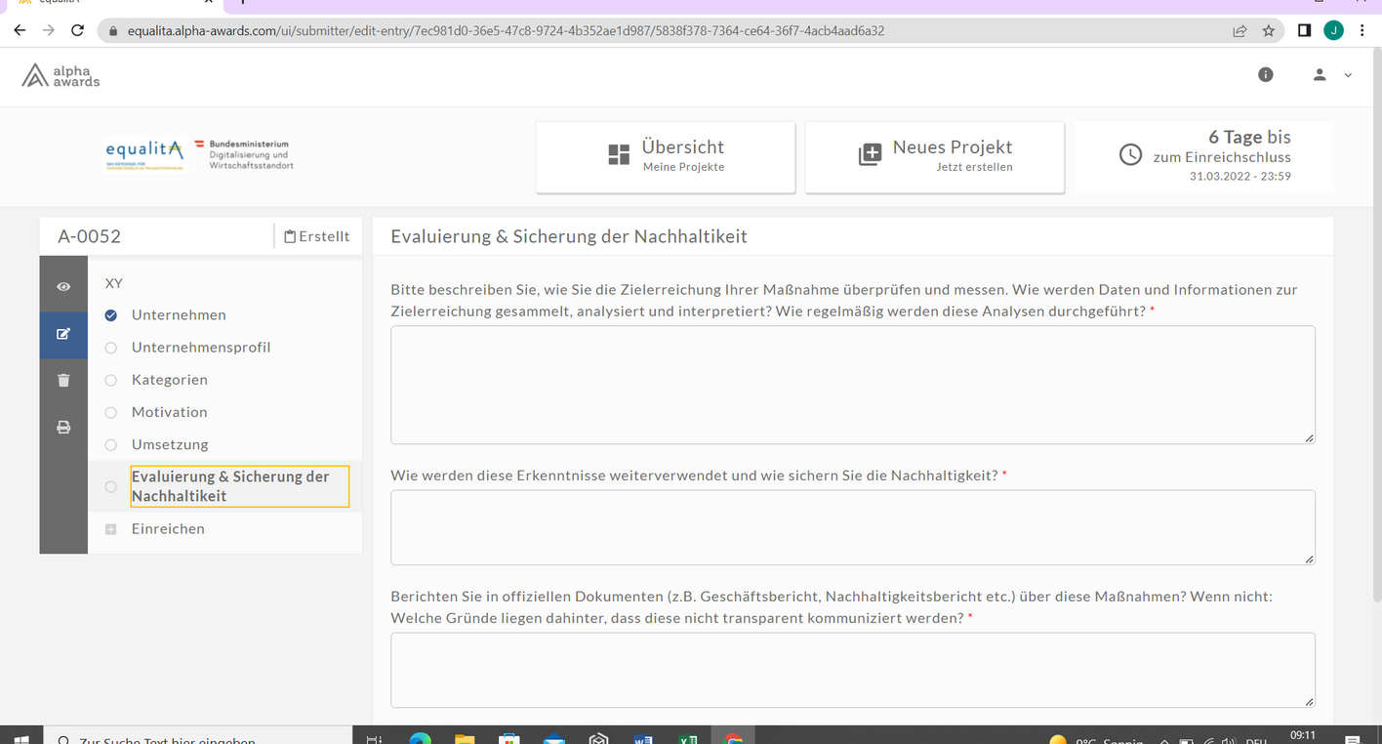The width and height of the screenshot is (1382, 744).
Task: Click the alpha awards logo
Action: click(x=61, y=76)
